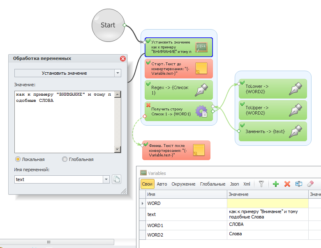Toggle the green check on Заменить block

click(242, 125)
